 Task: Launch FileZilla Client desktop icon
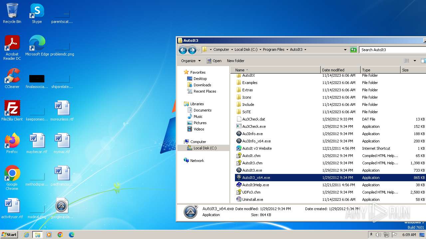[x=12, y=111]
